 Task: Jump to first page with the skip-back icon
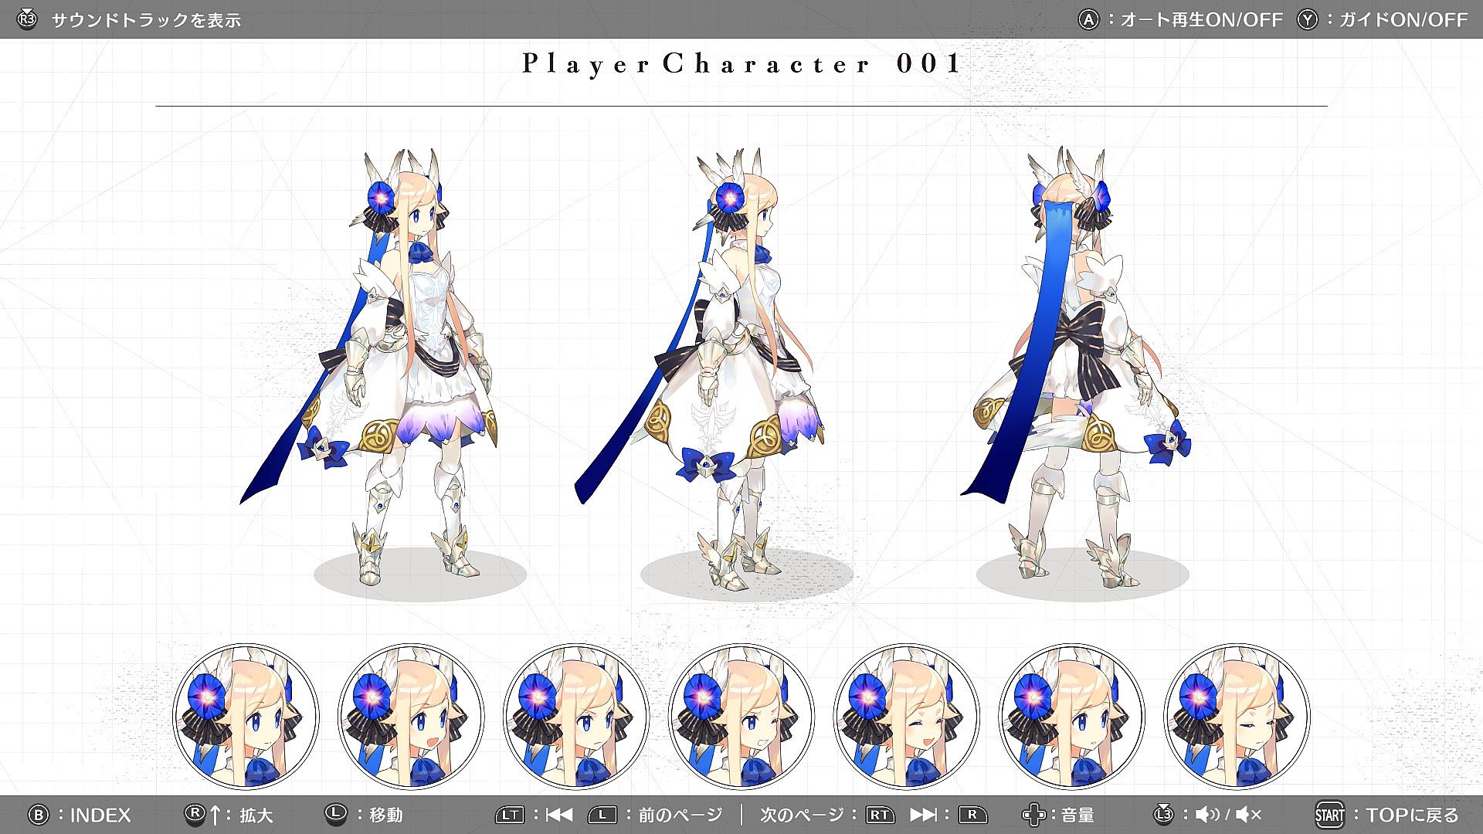point(559,815)
